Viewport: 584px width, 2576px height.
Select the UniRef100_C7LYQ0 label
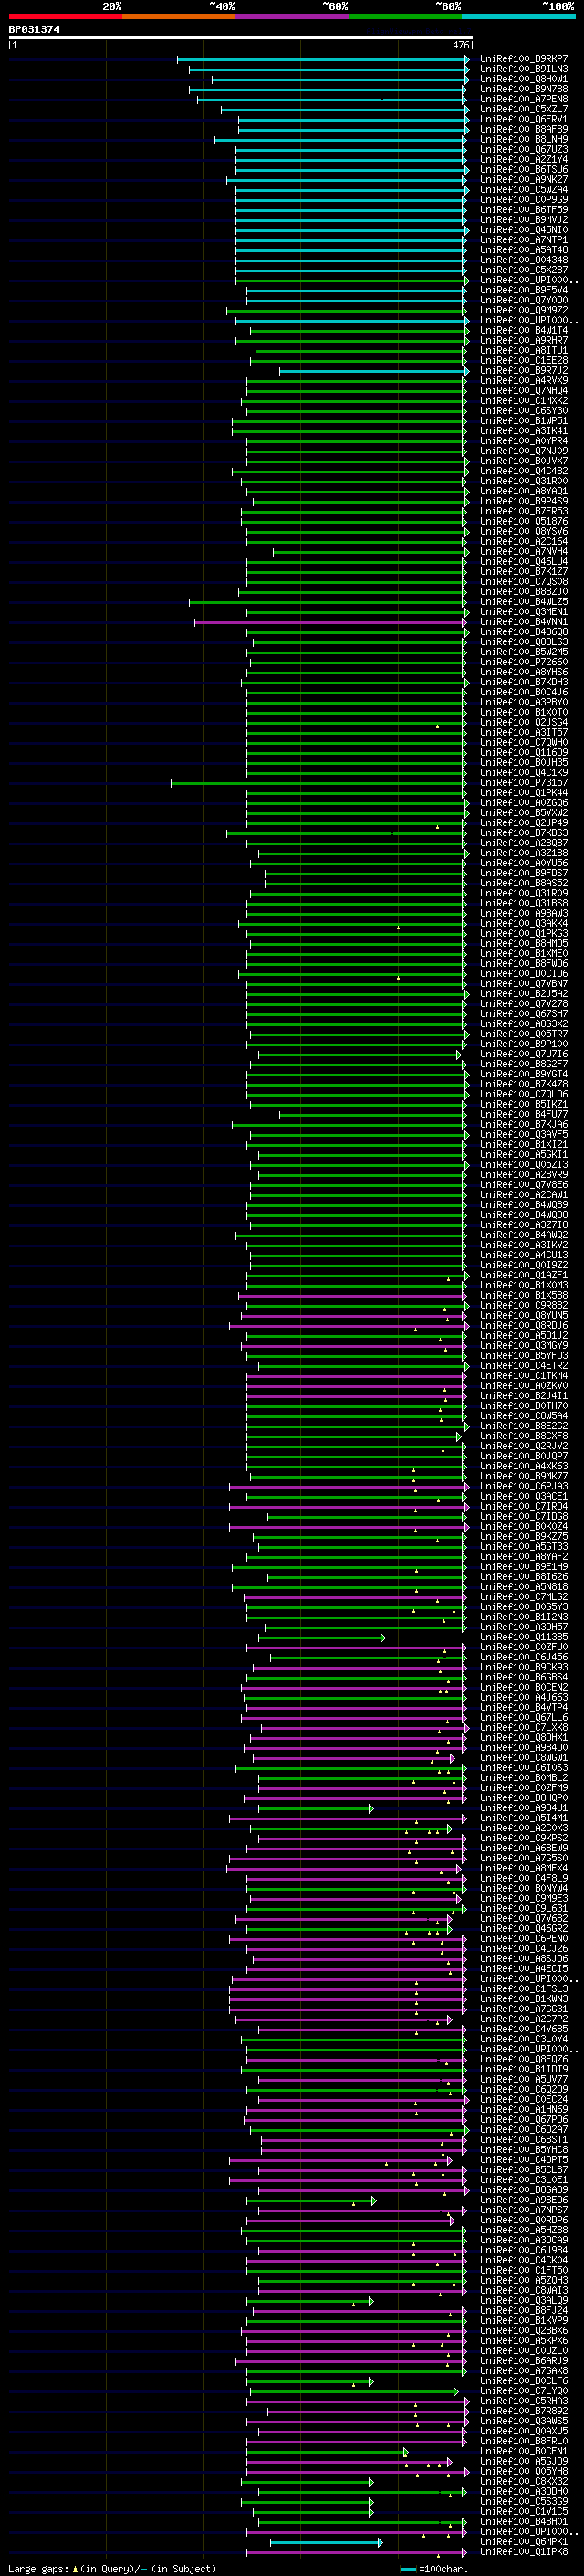pyautogui.click(x=523, y=2391)
